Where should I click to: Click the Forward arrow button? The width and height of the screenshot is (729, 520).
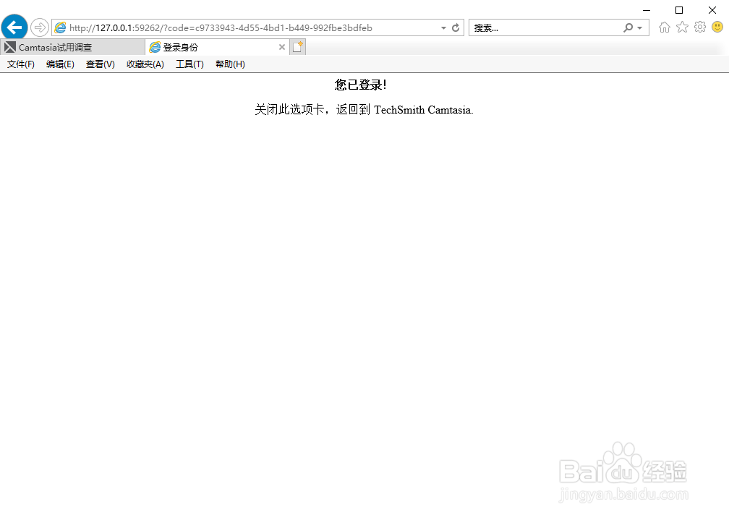(40, 27)
